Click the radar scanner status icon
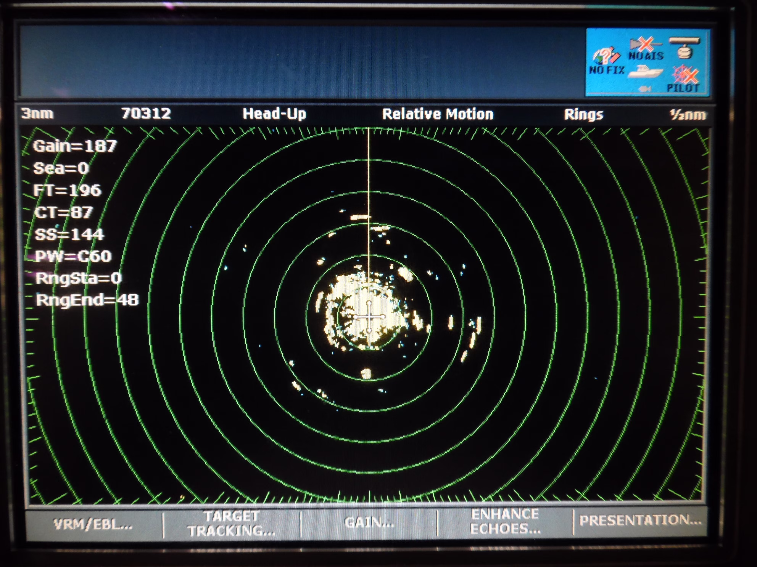The image size is (757, 567). tap(685, 48)
